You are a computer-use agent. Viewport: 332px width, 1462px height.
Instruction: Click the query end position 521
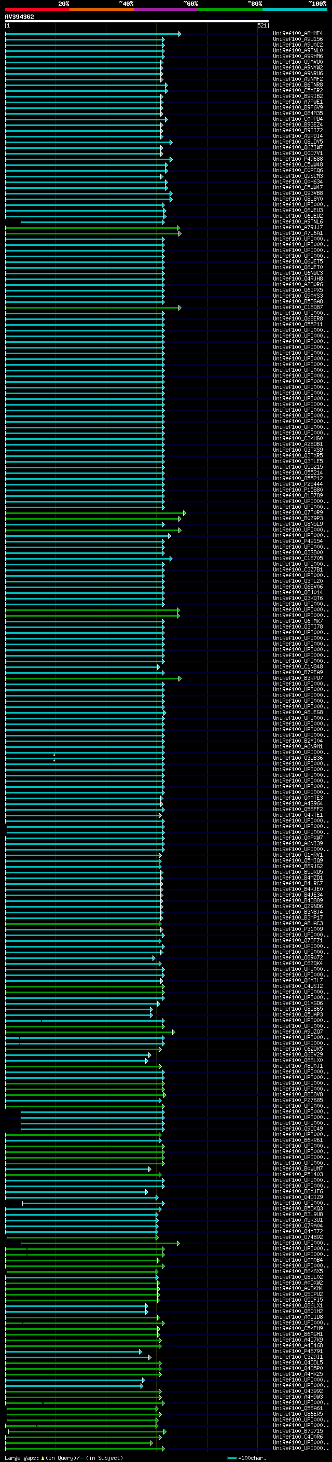(x=261, y=25)
